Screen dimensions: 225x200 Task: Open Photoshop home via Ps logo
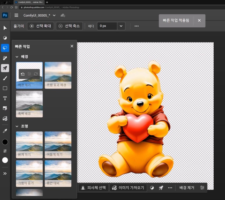[x=5, y=15]
